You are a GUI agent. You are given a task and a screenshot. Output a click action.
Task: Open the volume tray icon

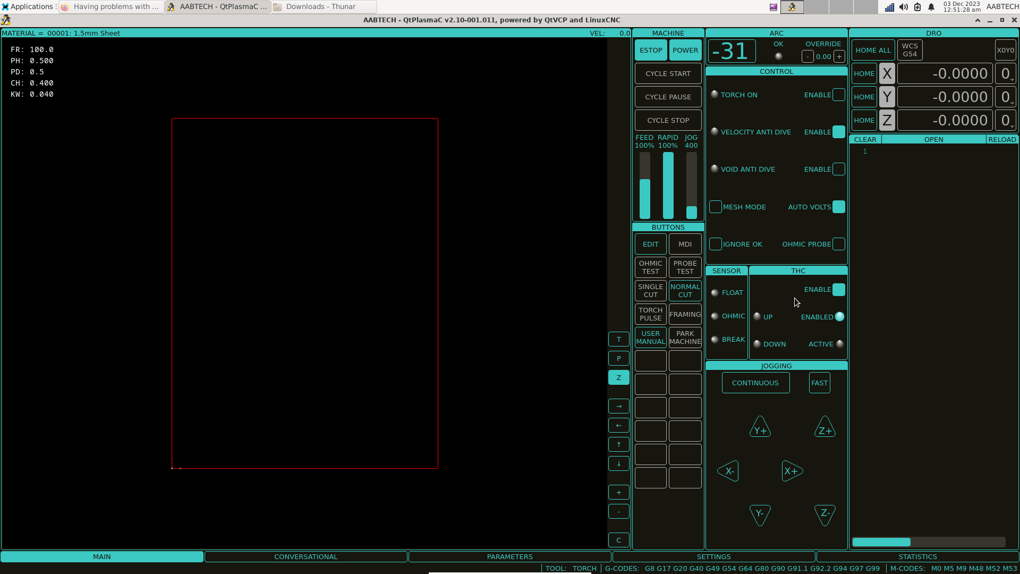click(x=904, y=7)
